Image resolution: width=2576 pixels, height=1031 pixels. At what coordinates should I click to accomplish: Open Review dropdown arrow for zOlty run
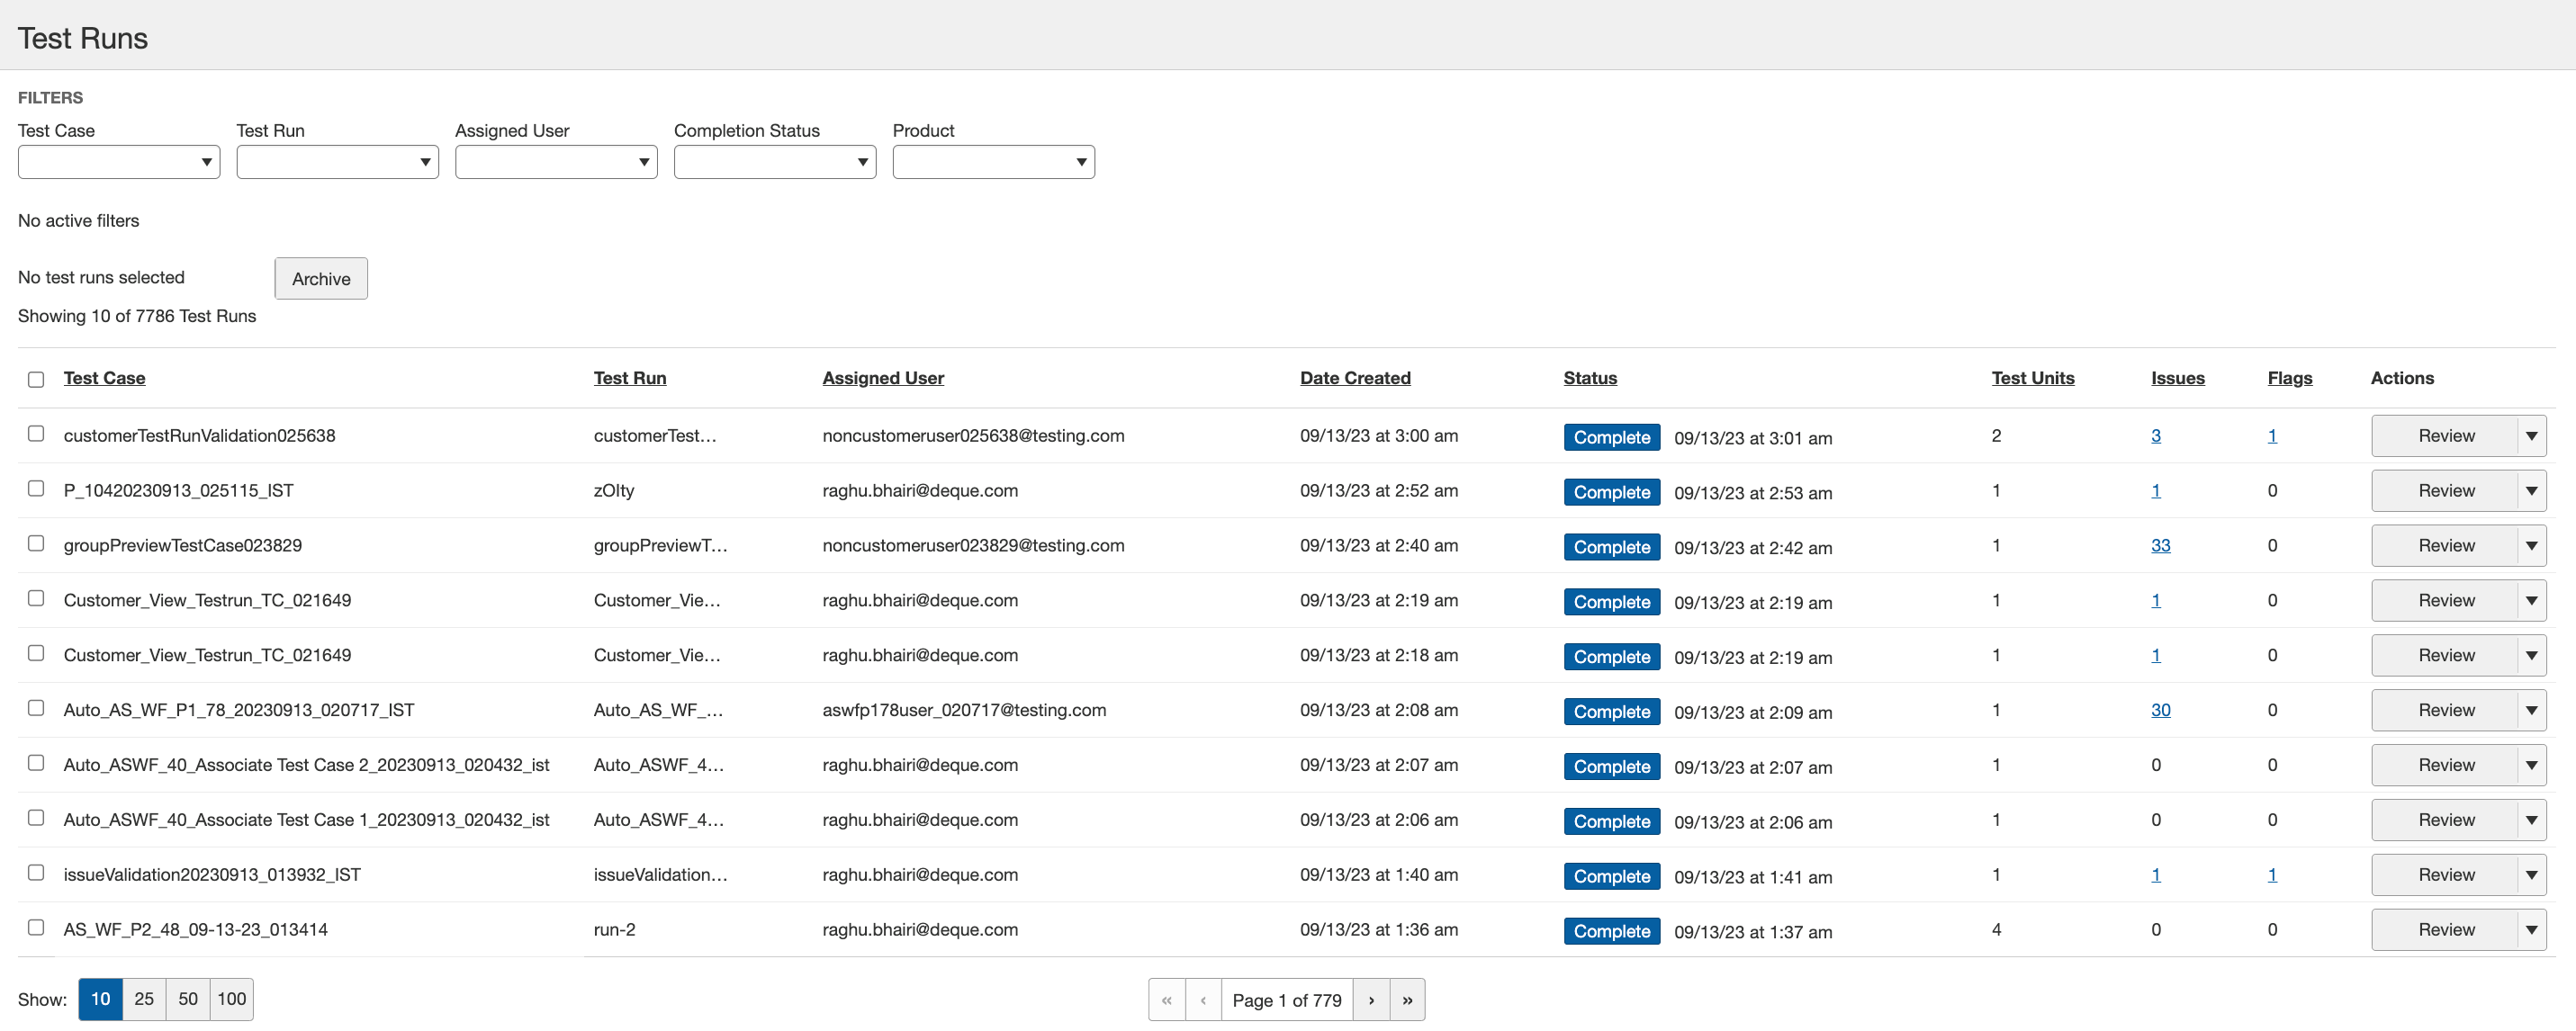2531,491
